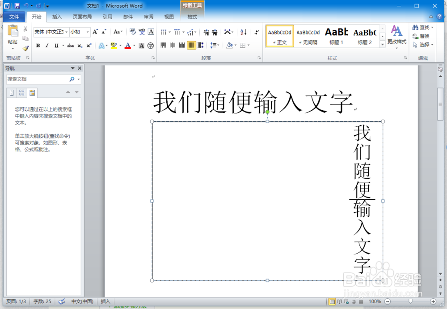Click the proofing check icon in status bar
The height and width of the screenshot is (309, 447).
coord(62,301)
